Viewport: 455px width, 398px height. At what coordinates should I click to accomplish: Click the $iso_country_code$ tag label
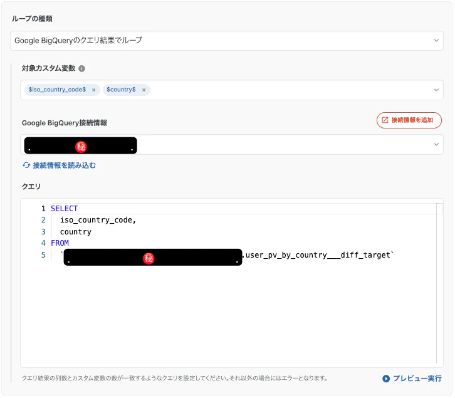[57, 90]
